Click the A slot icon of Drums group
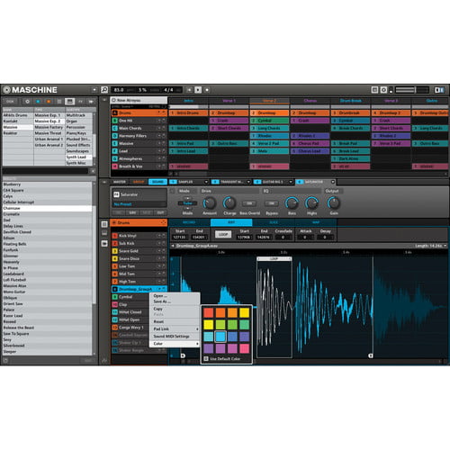450x450 pixels. point(114,112)
